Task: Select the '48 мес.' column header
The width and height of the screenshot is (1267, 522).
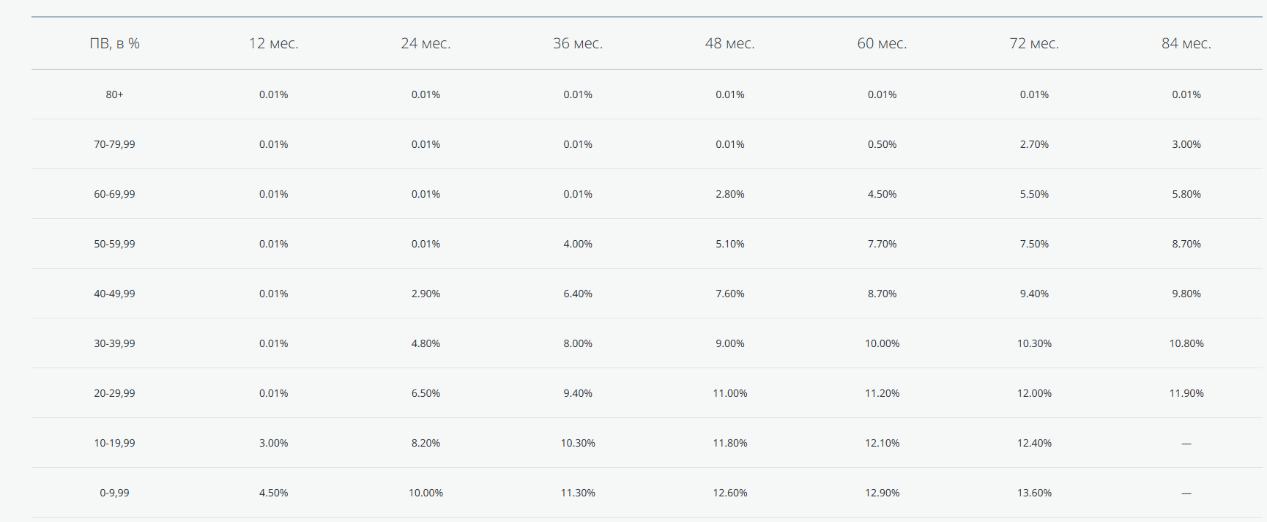Action: [729, 43]
